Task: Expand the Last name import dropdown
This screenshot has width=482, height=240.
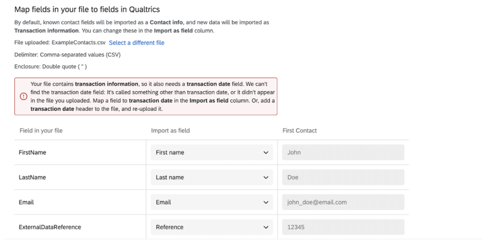Action: pyautogui.click(x=212, y=177)
